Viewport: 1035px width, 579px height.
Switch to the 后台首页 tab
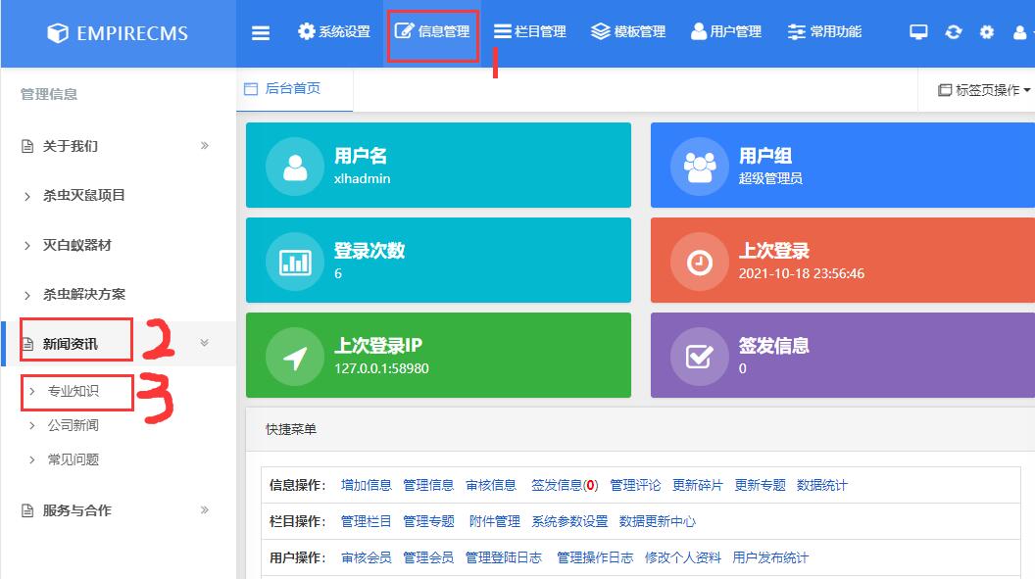pos(291,88)
